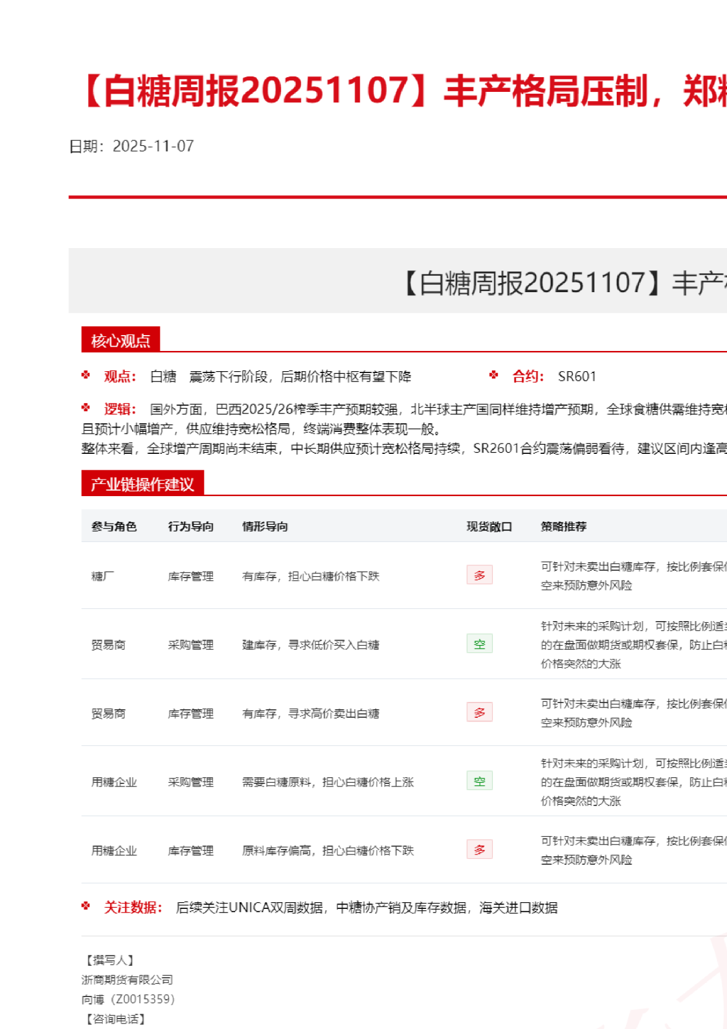Viewport: 727px width, 1029px height.
Task: Click the green 空 badge for 用糖企业 采购管理
Action: click(x=479, y=781)
